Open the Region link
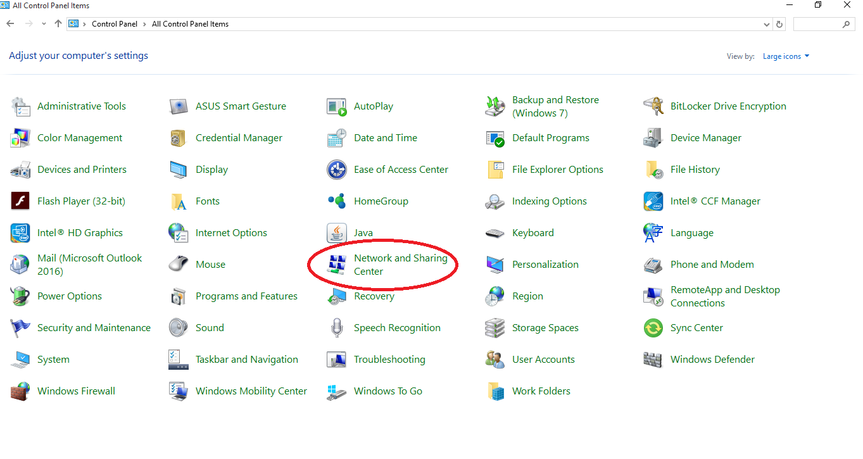 [527, 296]
